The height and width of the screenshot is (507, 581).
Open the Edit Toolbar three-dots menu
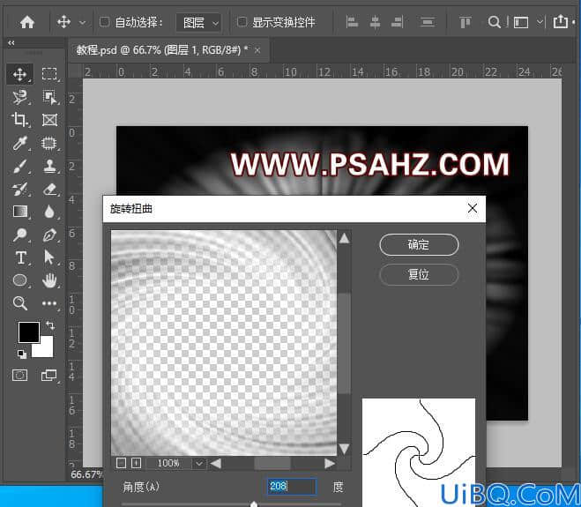coord(49,303)
